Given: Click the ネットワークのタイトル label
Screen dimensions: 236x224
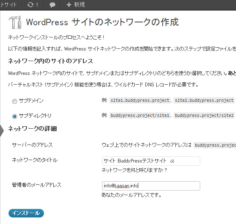Looking at the screenshot, I should click(x=35, y=160).
